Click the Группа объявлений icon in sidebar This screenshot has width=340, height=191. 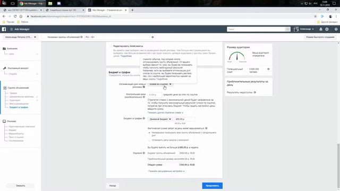click(5, 88)
